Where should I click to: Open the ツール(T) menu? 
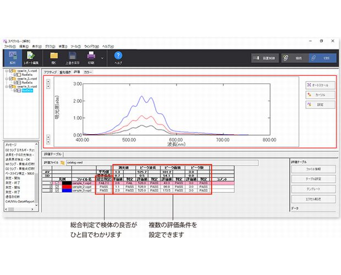coord(76,47)
